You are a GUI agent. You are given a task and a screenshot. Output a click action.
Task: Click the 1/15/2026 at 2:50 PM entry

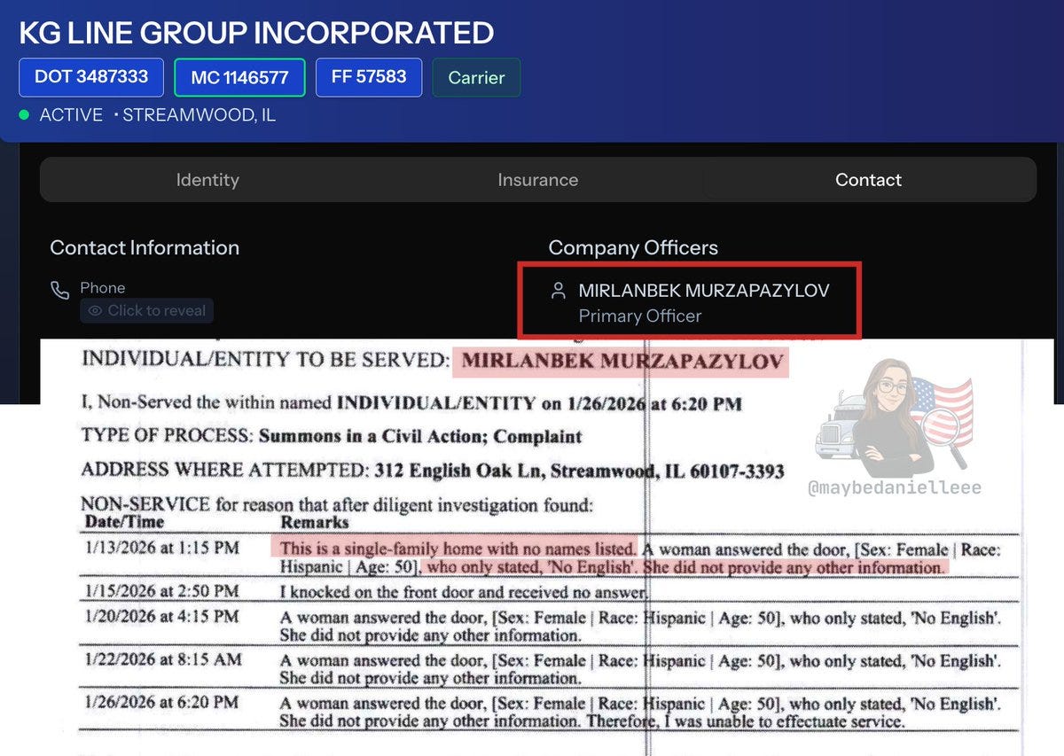tap(161, 591)
